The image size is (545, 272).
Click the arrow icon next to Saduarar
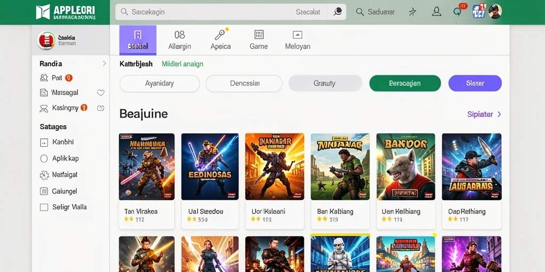412,12
